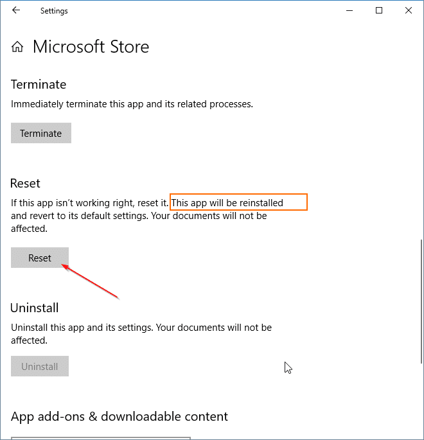
Task: Minimize the Settings window
Action: tap(349, 11)
